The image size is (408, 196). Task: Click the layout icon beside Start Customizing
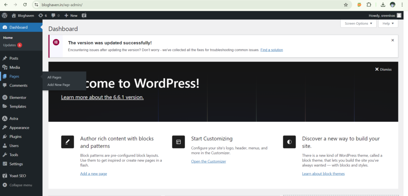(178, 142)
